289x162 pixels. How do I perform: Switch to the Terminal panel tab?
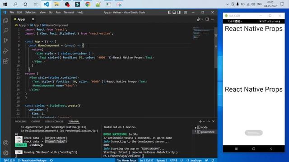74,121
